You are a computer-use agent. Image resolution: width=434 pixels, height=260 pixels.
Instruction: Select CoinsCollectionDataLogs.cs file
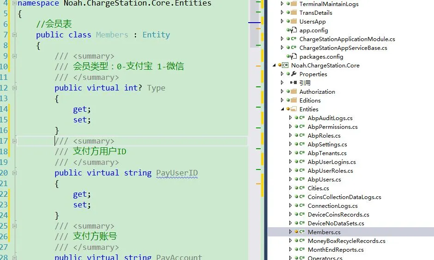click(x=344, y=197)
